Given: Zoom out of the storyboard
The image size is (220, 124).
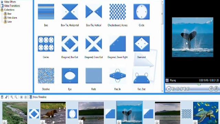Looking at the screenshot, I should [16, 97].
